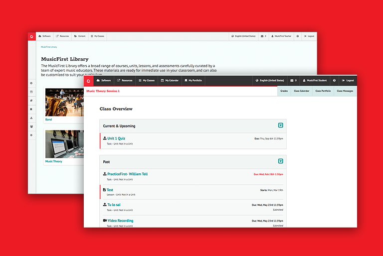This screenshot has width=383, height=256.
Task: Open the Video Recording task
Action: (120, 221)
